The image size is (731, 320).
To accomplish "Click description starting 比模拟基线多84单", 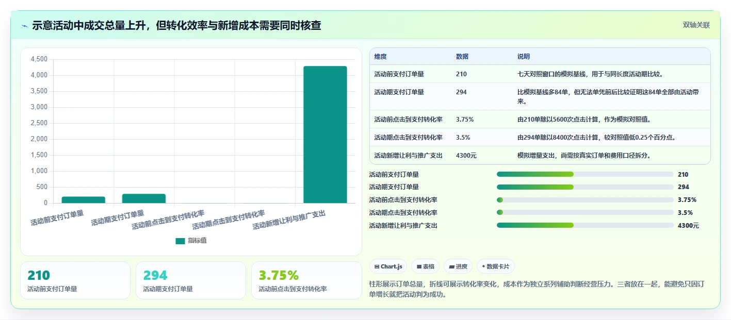I will (609, 97).
